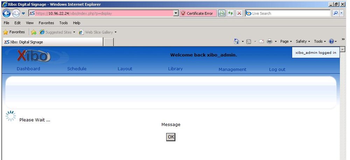Viewport: 350px width, 160px height.
Task: Open the File menu
Action: click(6, 23)
